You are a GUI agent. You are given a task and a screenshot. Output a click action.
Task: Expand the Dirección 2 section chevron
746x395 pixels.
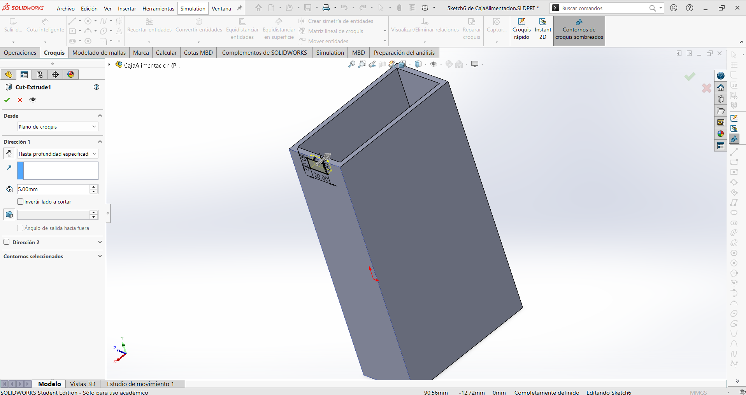pos(100,242)
